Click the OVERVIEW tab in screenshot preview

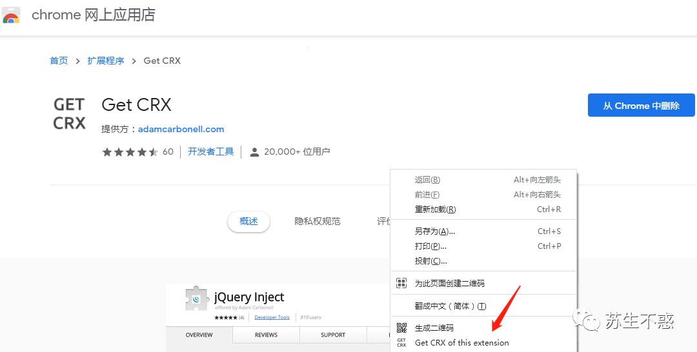199,335
